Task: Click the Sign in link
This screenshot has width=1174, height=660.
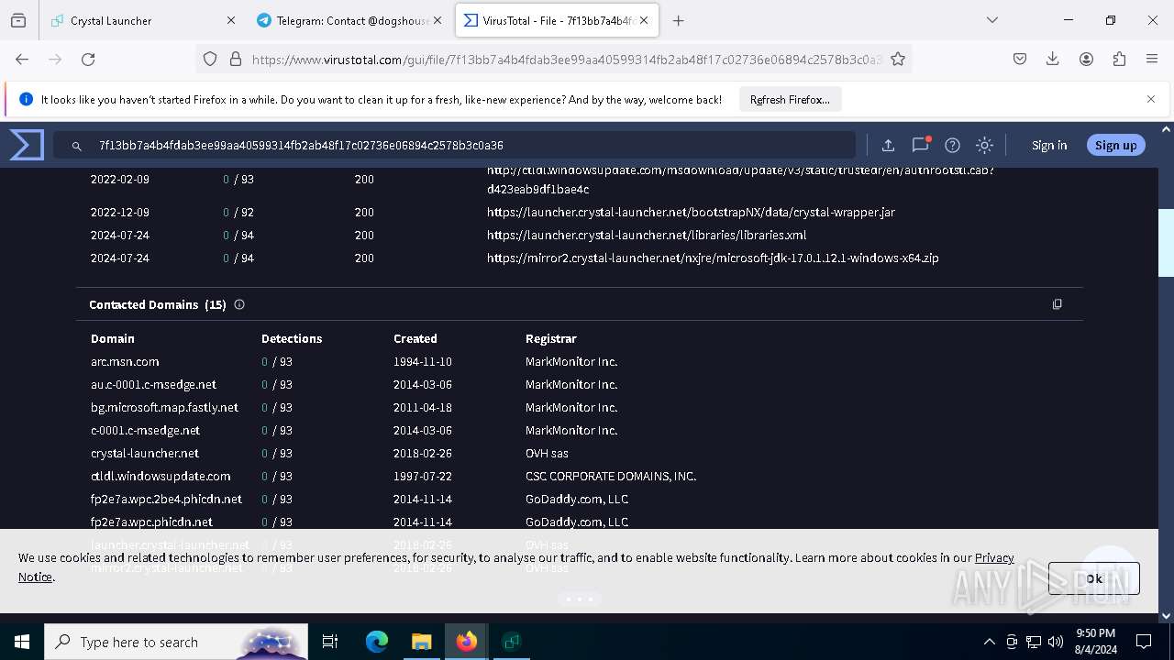Action: tap(1049, 145)
